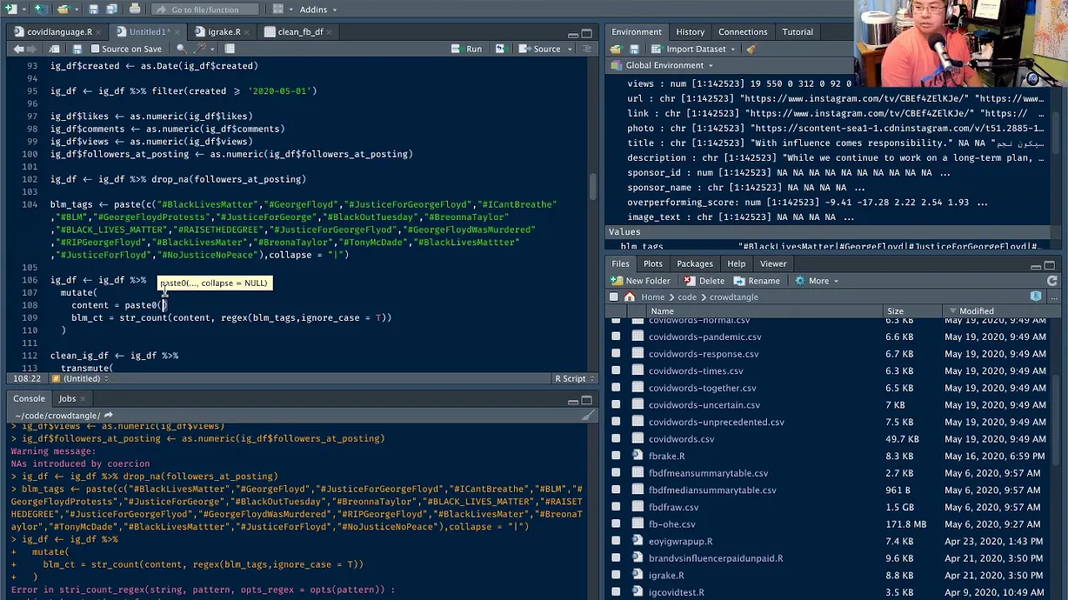Load a workspace in Environment pane

tap(616, 49)
